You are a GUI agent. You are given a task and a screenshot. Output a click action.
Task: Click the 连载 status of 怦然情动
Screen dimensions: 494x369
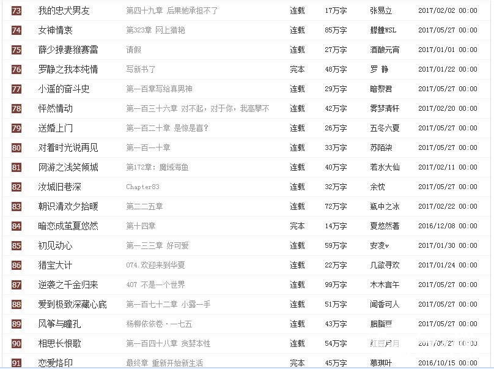(297, 108)
